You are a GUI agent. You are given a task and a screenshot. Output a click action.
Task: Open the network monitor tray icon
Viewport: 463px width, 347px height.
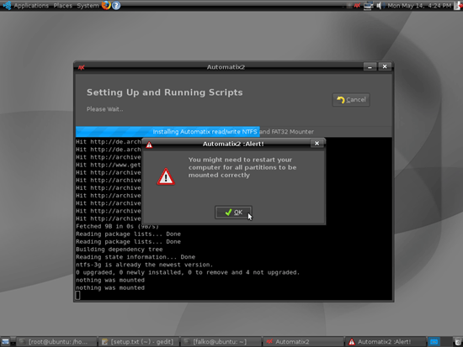tap(368, 6)
